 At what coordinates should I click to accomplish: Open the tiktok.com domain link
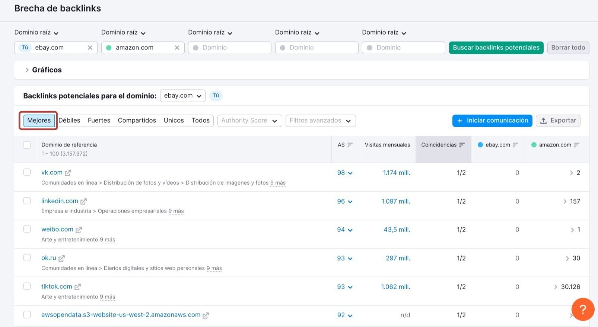[57, 286]
